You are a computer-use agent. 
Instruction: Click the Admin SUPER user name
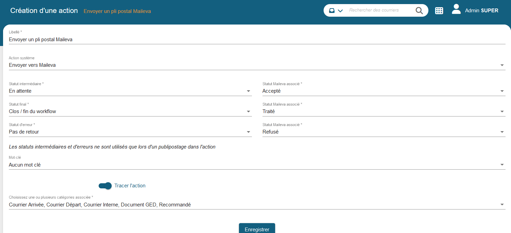click(x=482, y=11)
